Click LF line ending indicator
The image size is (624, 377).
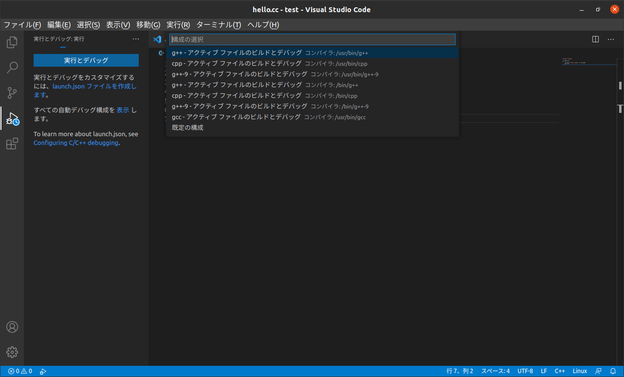pos(544,371)
